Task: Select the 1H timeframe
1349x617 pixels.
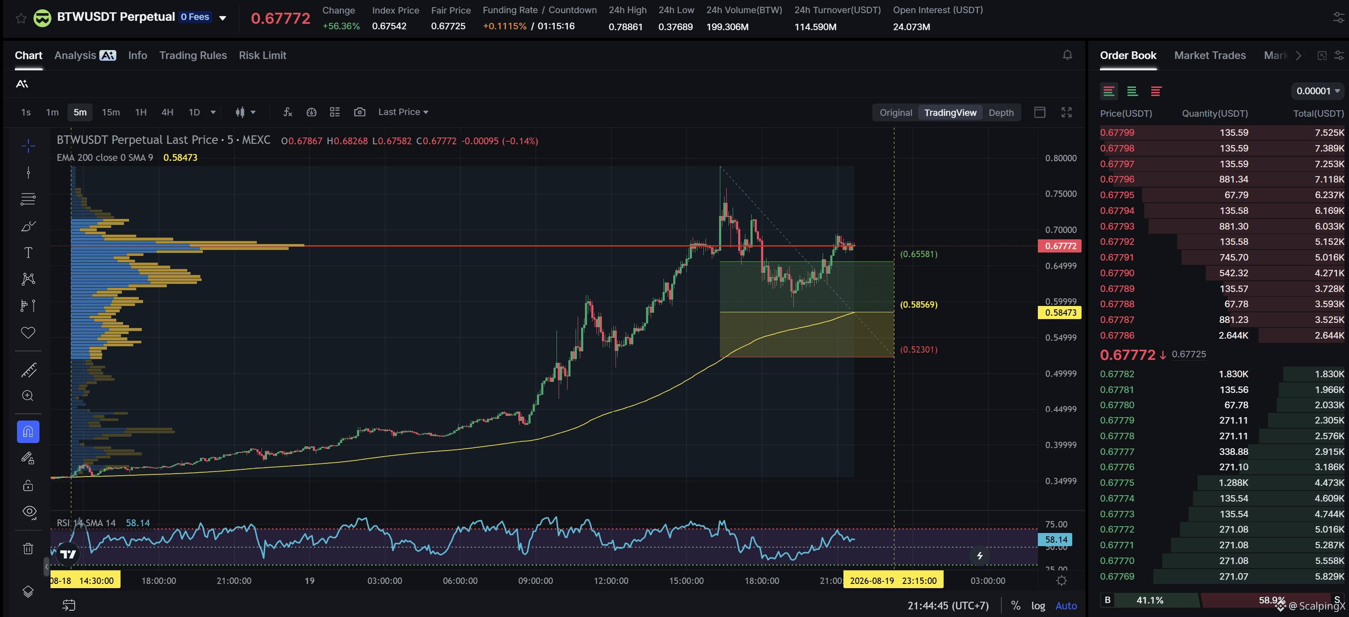Action: pos(141,112)
